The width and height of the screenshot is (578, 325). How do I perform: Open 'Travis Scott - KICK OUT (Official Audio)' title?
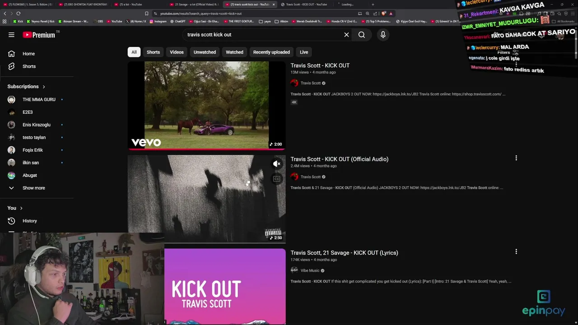339,159
